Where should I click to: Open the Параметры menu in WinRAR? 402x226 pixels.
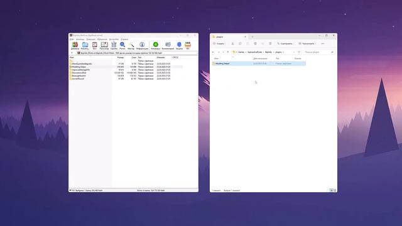tap(114, 39)
